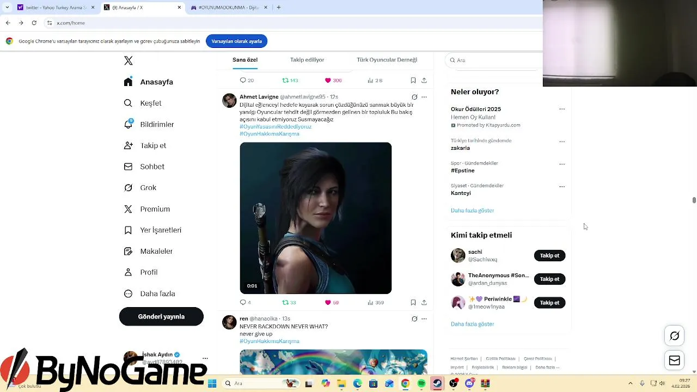Open Takip et in sidebar menu

pyautogui.click(x=145, y=145)
